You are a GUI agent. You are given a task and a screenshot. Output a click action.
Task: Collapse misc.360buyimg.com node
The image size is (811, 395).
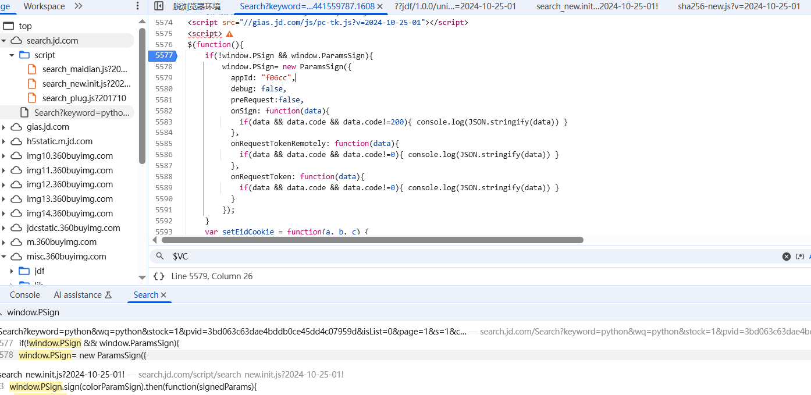pyautogui.click(x=3, y=257)
